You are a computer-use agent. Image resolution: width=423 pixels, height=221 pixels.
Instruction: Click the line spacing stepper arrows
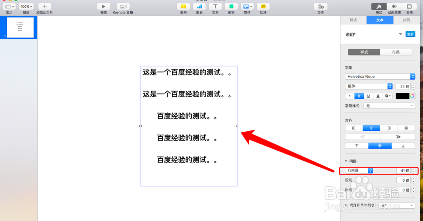pos(413,171)
